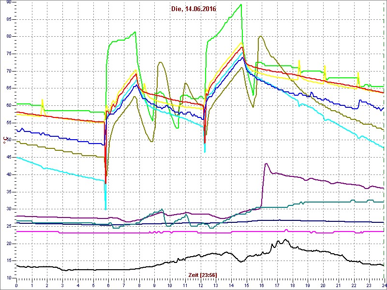Click the cyan dip bottom before hour 6
Image resolution: width=387 pixels, height=290 pixels.
[105, 209]
